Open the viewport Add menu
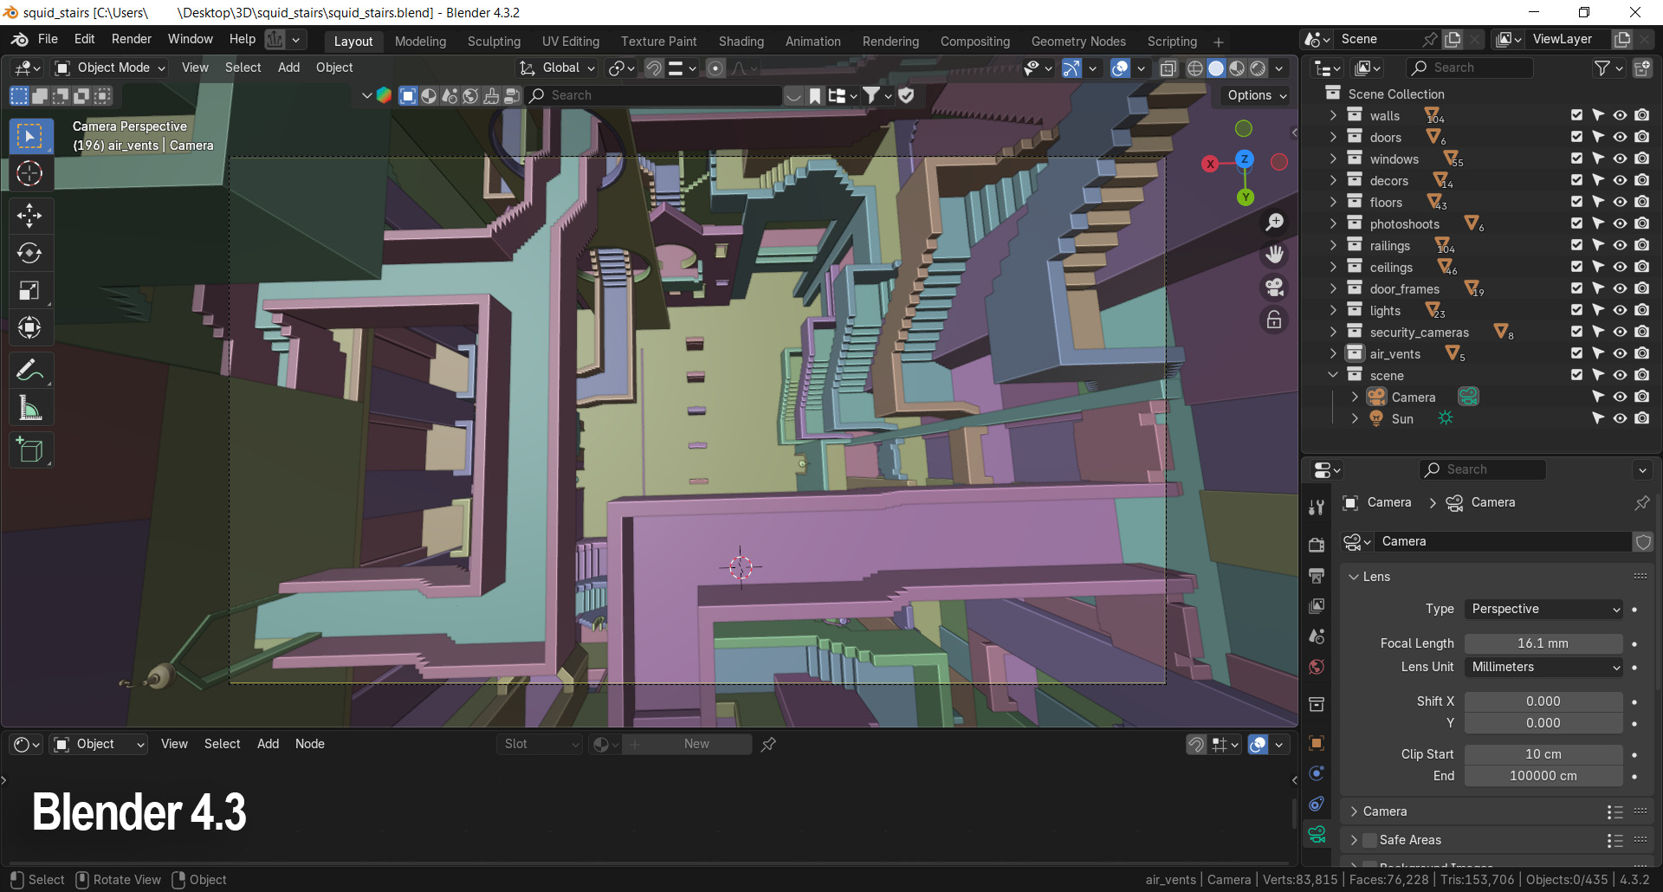1663x892 pixels. pyautogui.click(x=289, y=68)
